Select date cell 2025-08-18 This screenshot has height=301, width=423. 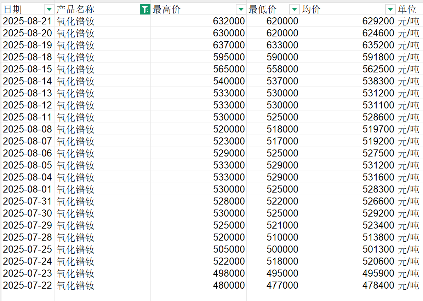(x=28, y=57)
